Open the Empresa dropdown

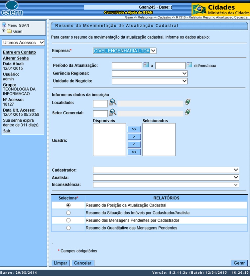point(124,51)
